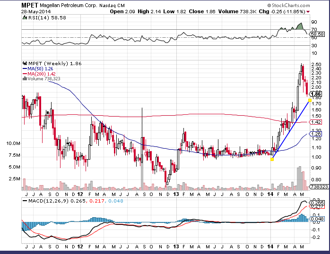
Task: Select the black MACD line sample in legend
Action: pyautogui.click(x=25, y=201)
